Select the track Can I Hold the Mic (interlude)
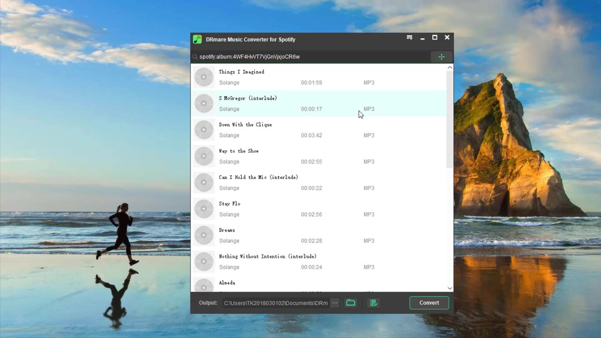601x338 pixels. [319, 183]
